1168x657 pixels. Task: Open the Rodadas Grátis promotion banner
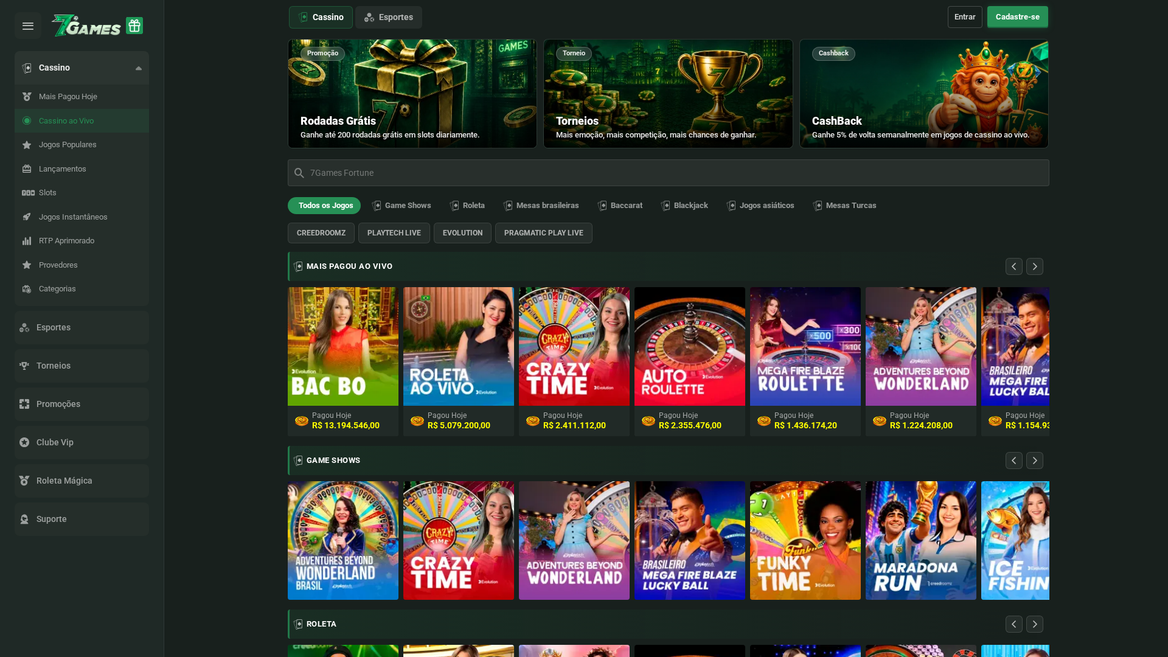click(x=412, y=94)
